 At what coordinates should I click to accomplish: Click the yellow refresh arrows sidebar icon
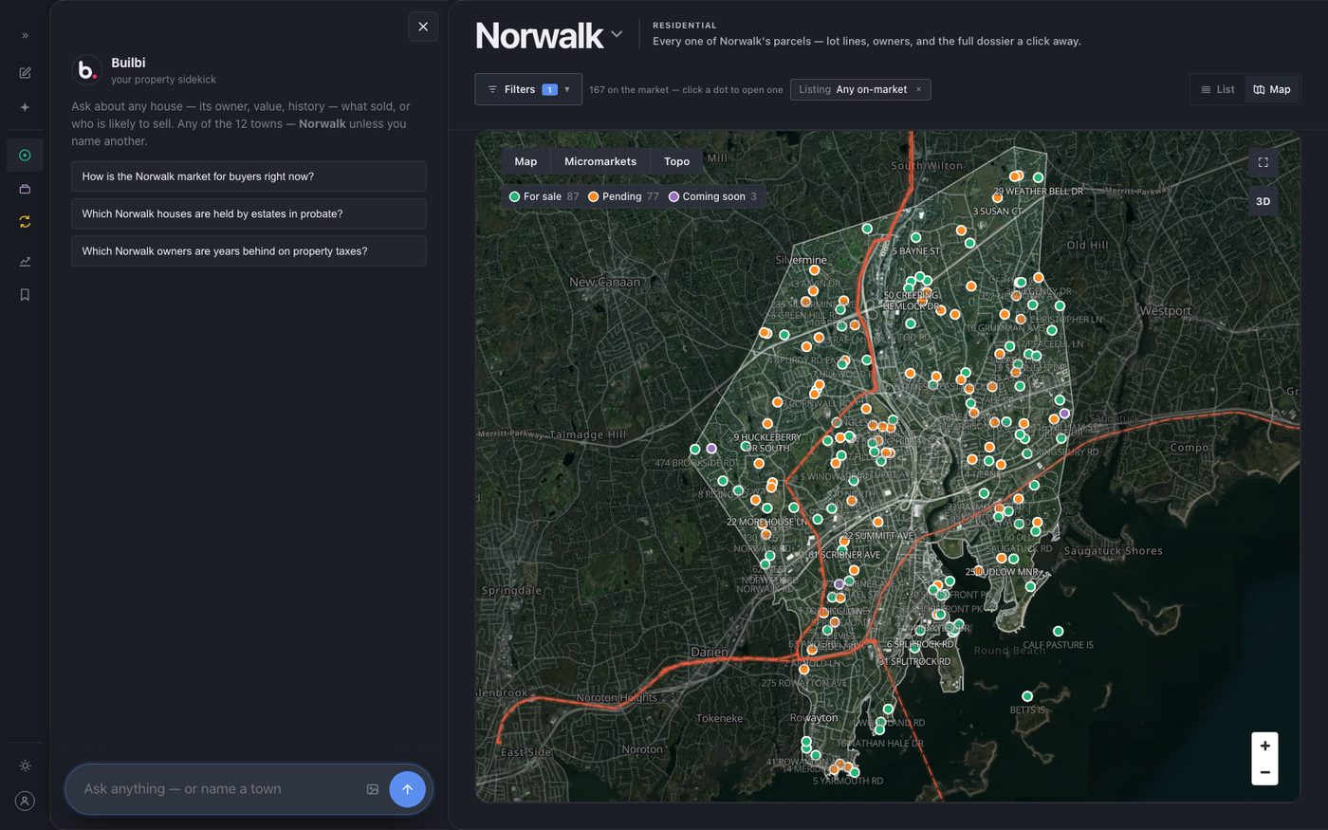25,222
